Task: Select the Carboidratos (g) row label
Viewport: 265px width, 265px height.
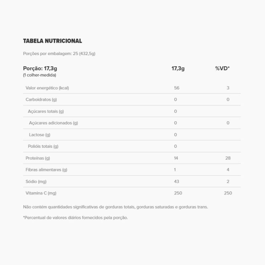Action: point(41,100)
